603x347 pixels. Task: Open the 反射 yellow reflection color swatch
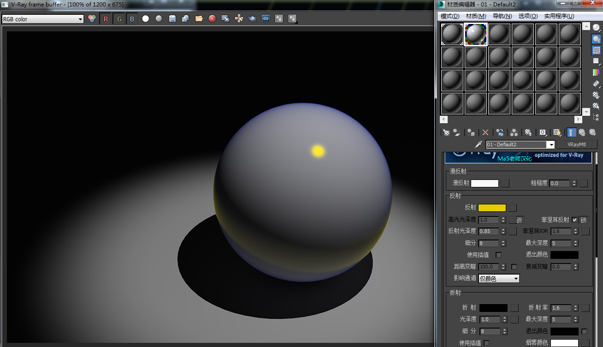click(492, 208)
